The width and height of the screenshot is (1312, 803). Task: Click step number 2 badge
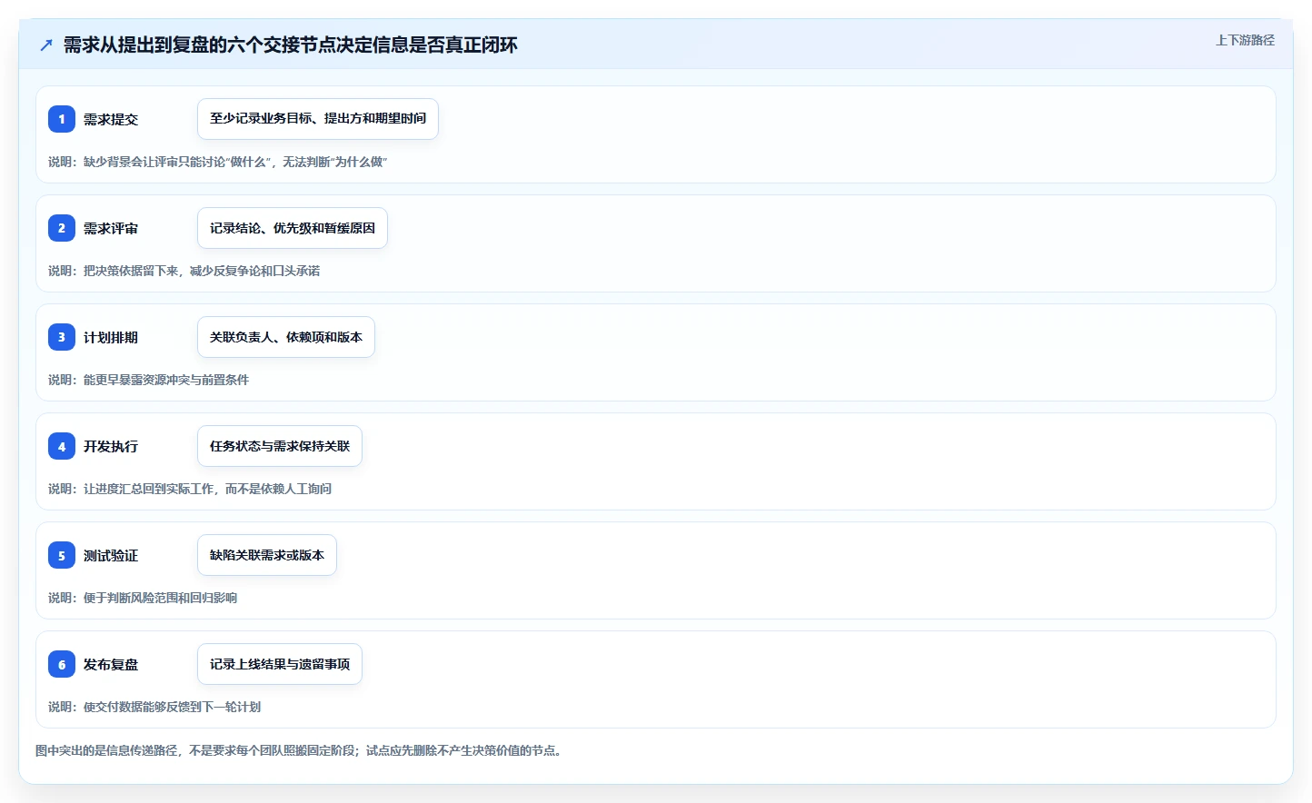point(62,228)
